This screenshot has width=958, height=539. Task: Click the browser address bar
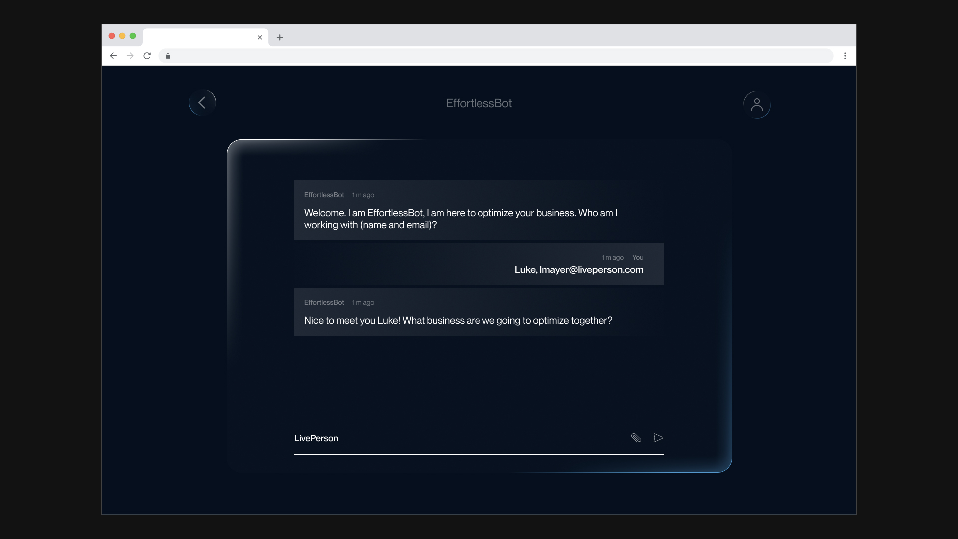pos(499,56)
